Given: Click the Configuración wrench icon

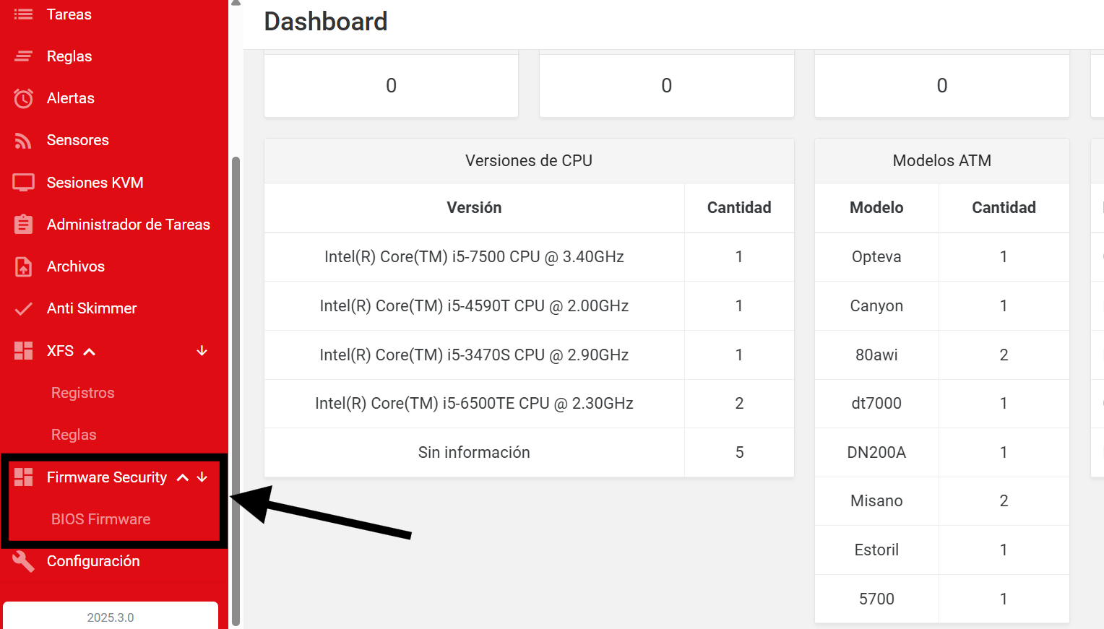Looking at the screenshot, I should (x=23, y=561).
